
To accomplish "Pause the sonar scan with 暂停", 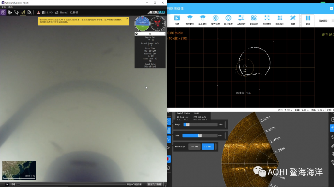I will 308,20.
